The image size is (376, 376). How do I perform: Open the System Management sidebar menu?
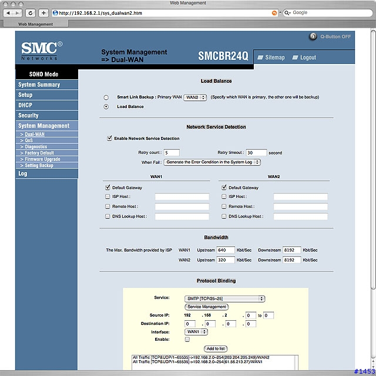click(47, 126)
